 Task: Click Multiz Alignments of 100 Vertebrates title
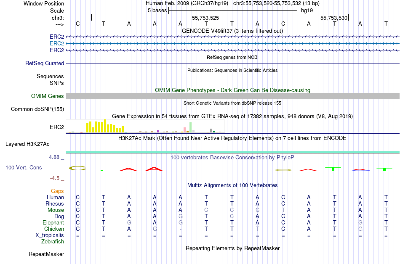[x=232, y=185]
